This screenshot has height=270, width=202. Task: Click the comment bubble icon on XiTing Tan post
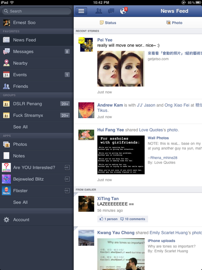(x=122, y=219)
